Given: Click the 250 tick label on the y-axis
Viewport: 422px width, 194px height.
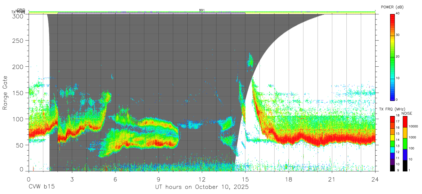Looking at the screenshot, I should (x=18, y=41).
